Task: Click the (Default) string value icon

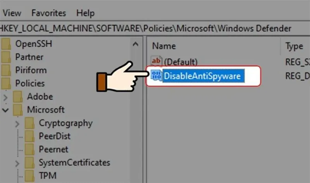Action: click(x=157, y=61)
